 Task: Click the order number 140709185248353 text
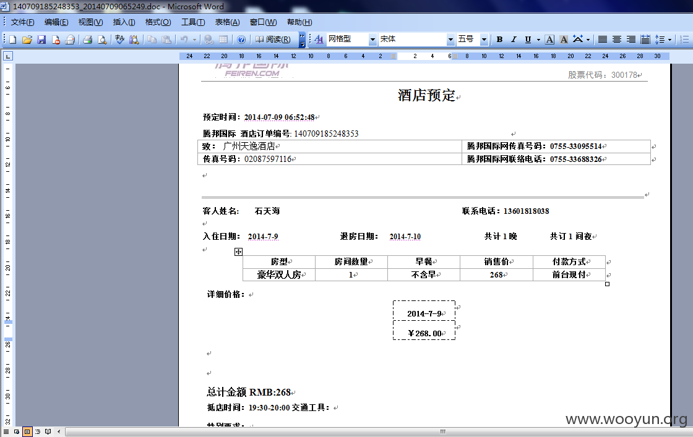point(326,134)
